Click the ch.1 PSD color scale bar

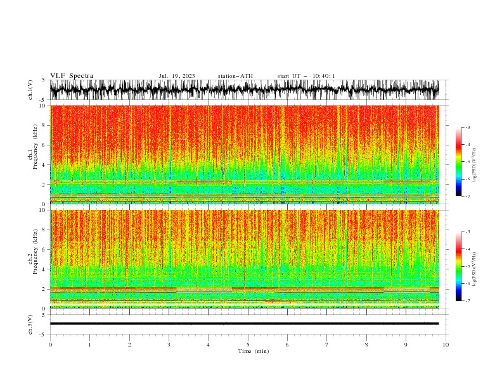tap(458, 162)
